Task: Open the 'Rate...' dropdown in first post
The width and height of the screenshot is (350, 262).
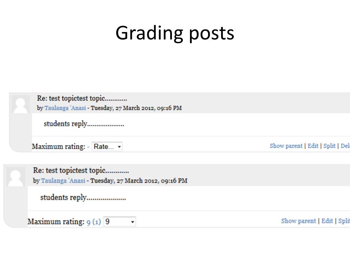Action: point(107,147)
